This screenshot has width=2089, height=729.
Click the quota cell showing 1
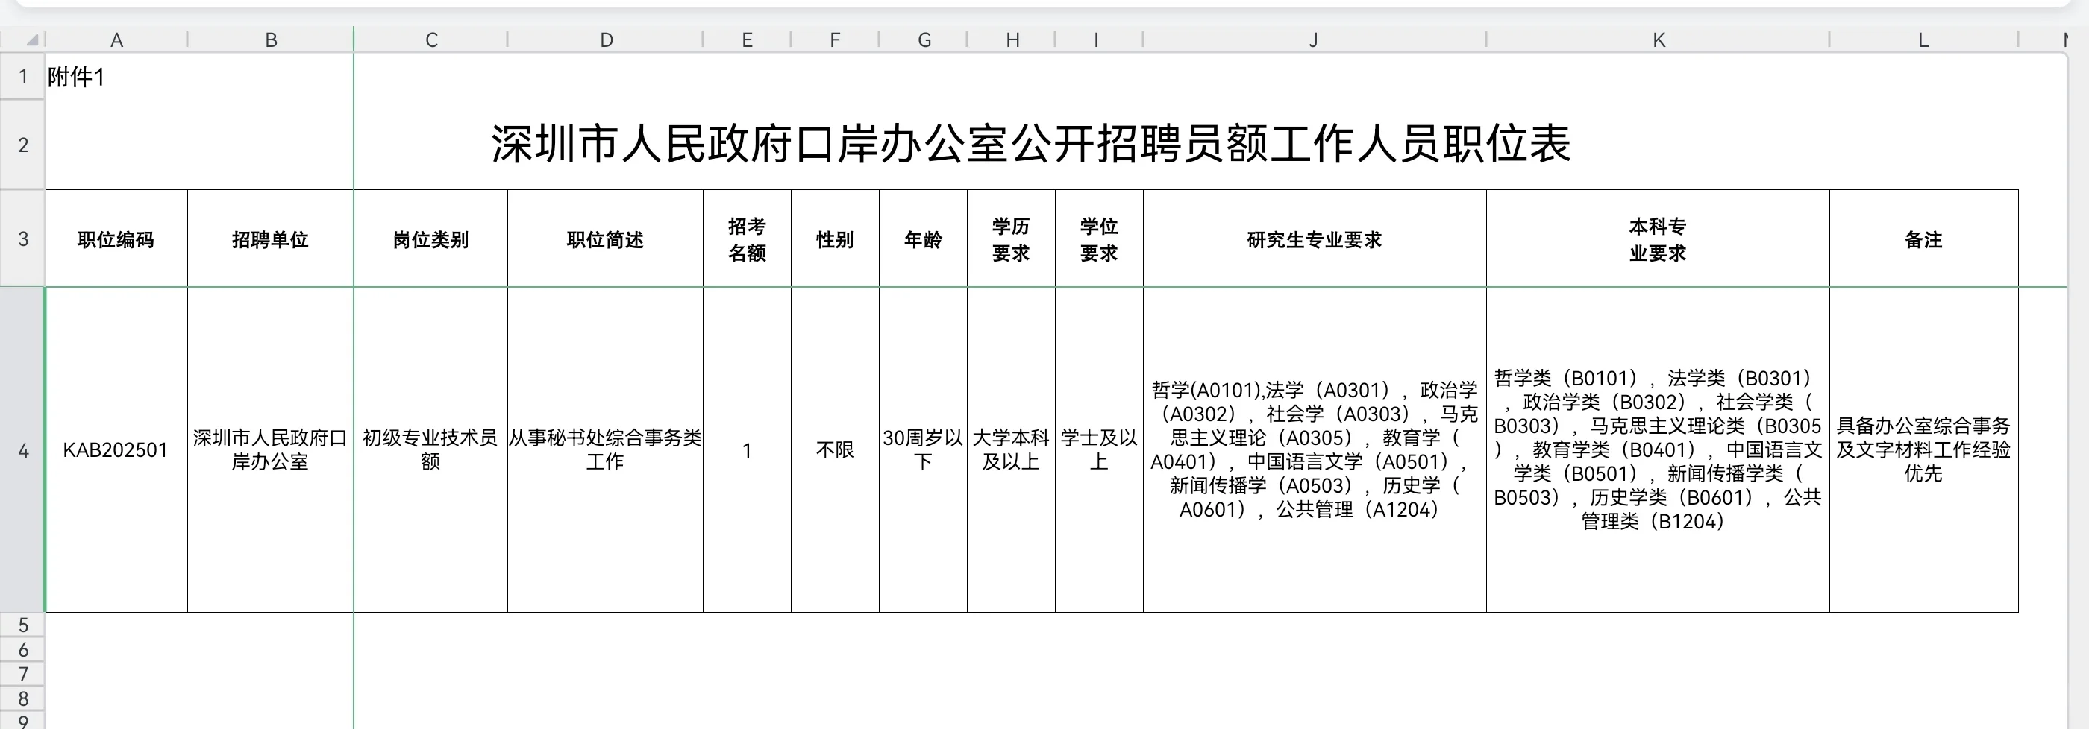tap(747, 449)
